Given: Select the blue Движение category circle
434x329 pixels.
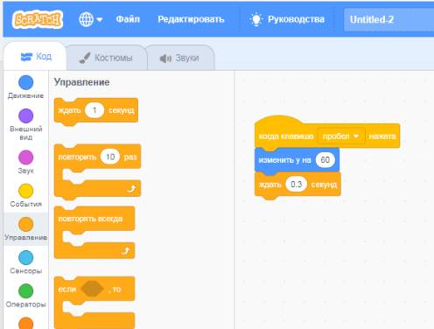Looking at the screenshot, I should pyautogui.click(x=25, y=82).
